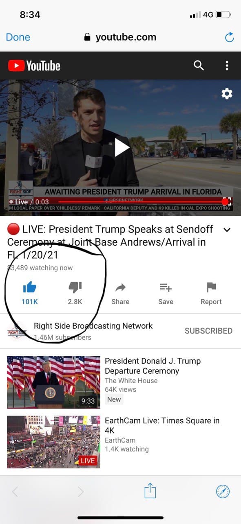Reload the page in browser
Screen dimensions: 241x524
(x=230, y=37)
